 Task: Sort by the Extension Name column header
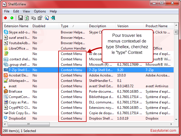click(16, 26)
